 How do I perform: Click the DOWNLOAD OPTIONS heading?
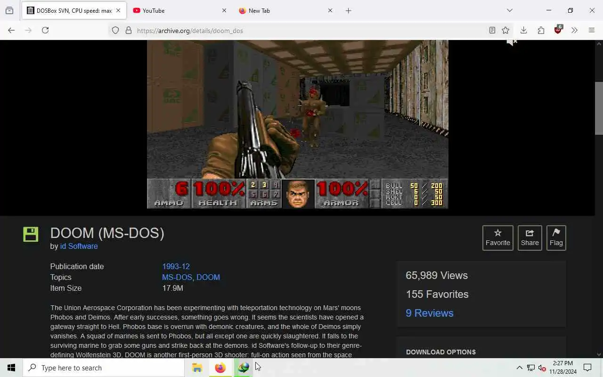pos(441,352)
